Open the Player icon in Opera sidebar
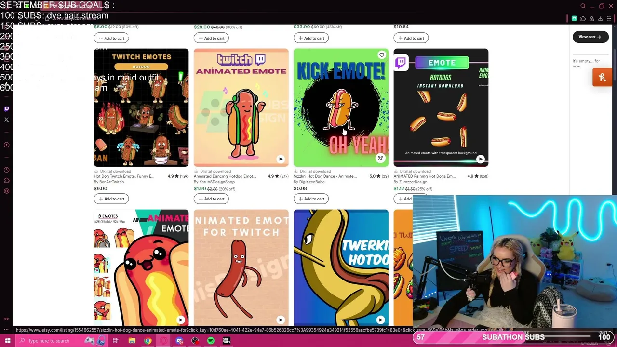 coord(6,145)
